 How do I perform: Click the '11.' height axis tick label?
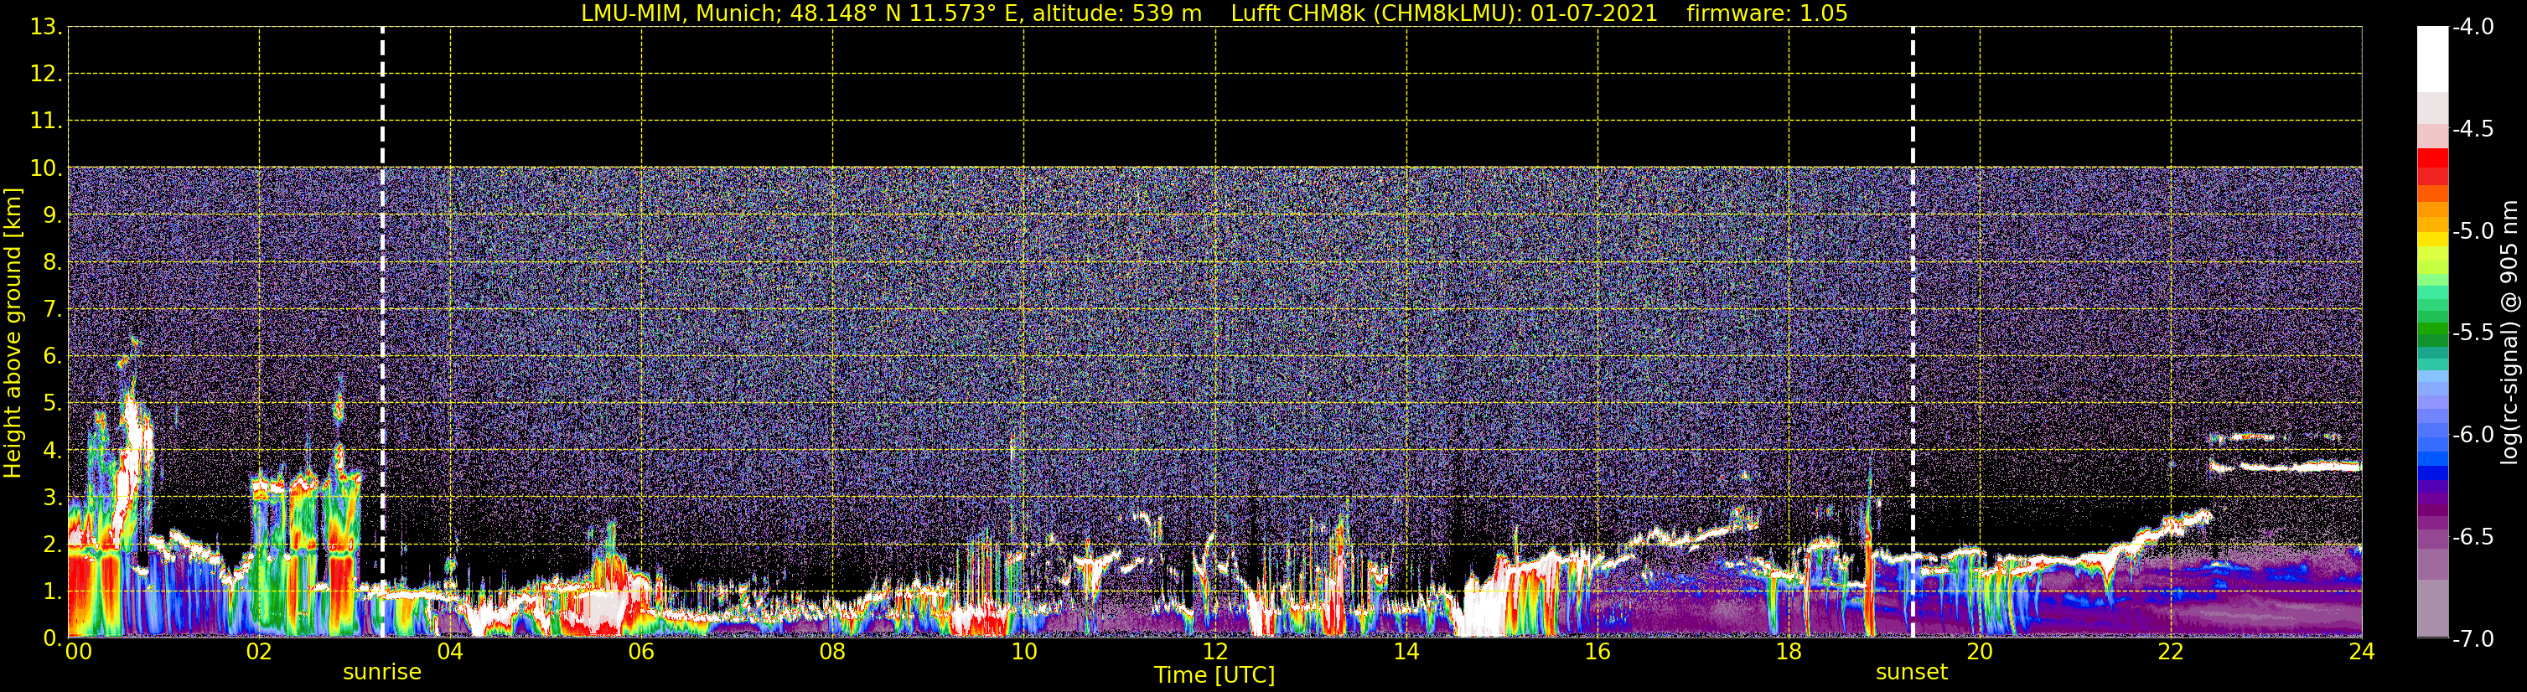pos(46,121)
